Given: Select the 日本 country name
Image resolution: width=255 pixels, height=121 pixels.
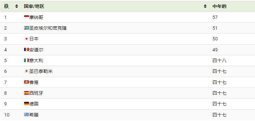Looking at the screenshot, I should click(34, 39).
